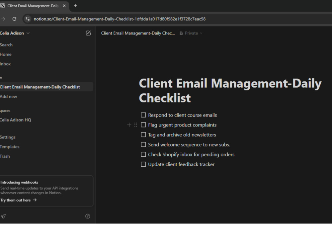The height and width of the screenshot is (249, 332).
Task: Open a new browser tab
Action: pos(75,6)
